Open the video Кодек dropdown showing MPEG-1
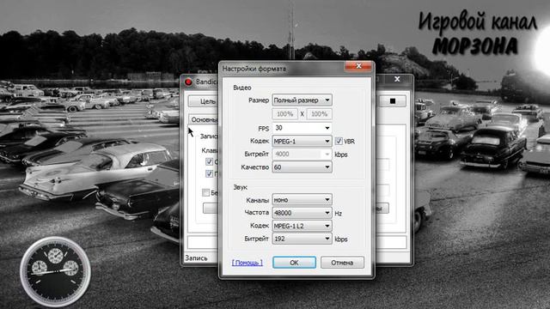The width and height of the screenshot is (550, 309). tap(302, 141)
